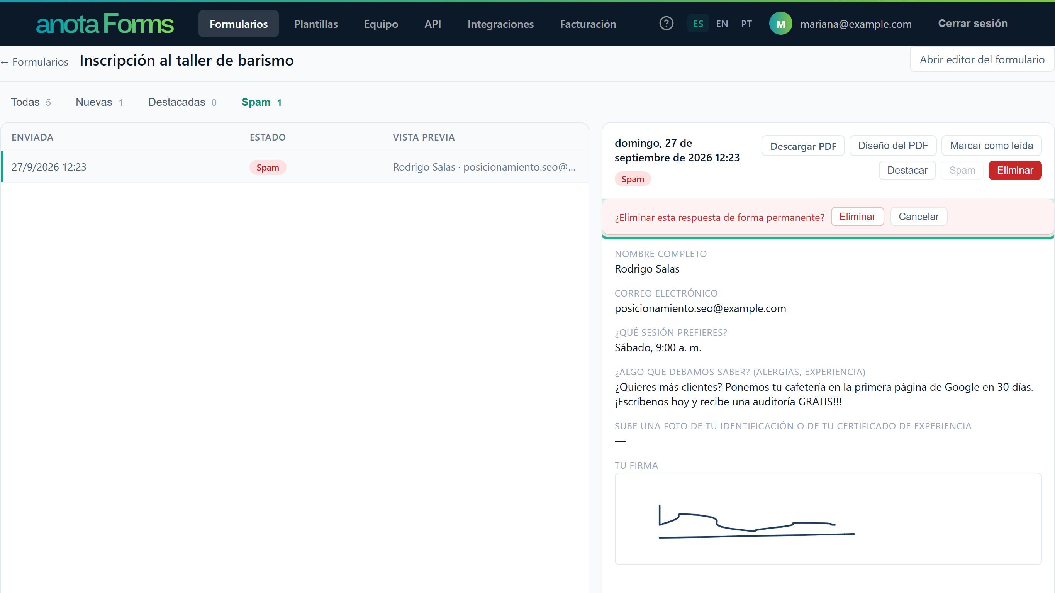Click the VISTA PREVIA column header
This screenshot has height=593, width=1055.
tap(424, 137)
